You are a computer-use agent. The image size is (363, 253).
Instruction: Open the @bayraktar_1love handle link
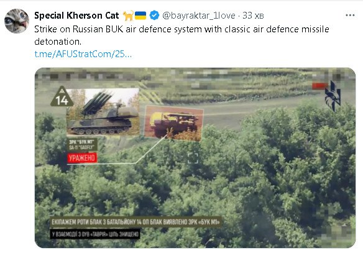(199, 16)
